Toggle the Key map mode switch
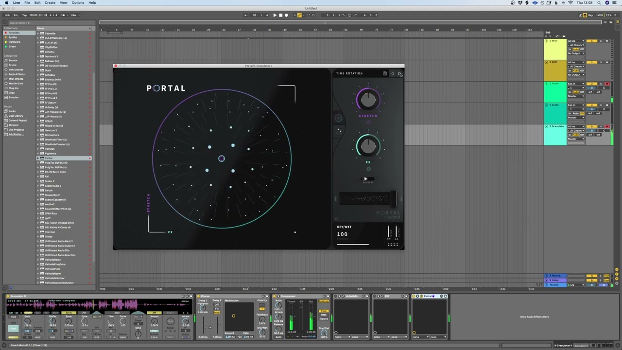 589,15
